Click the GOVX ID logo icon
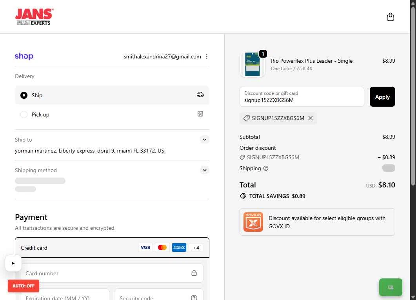Screen dimensions: 416x300 253,222
